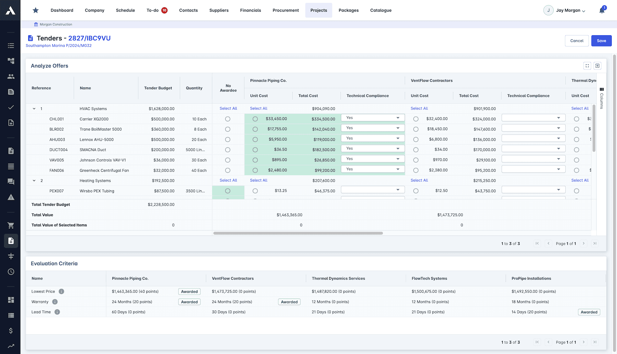Open the notification bell showing one alert
The image size is (617, 354).
[602, 10]
